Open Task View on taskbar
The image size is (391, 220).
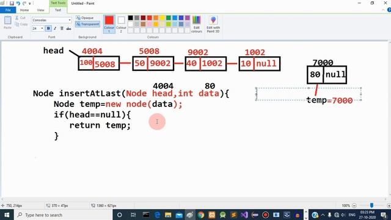pyautogui.click(x=133, y=215)
